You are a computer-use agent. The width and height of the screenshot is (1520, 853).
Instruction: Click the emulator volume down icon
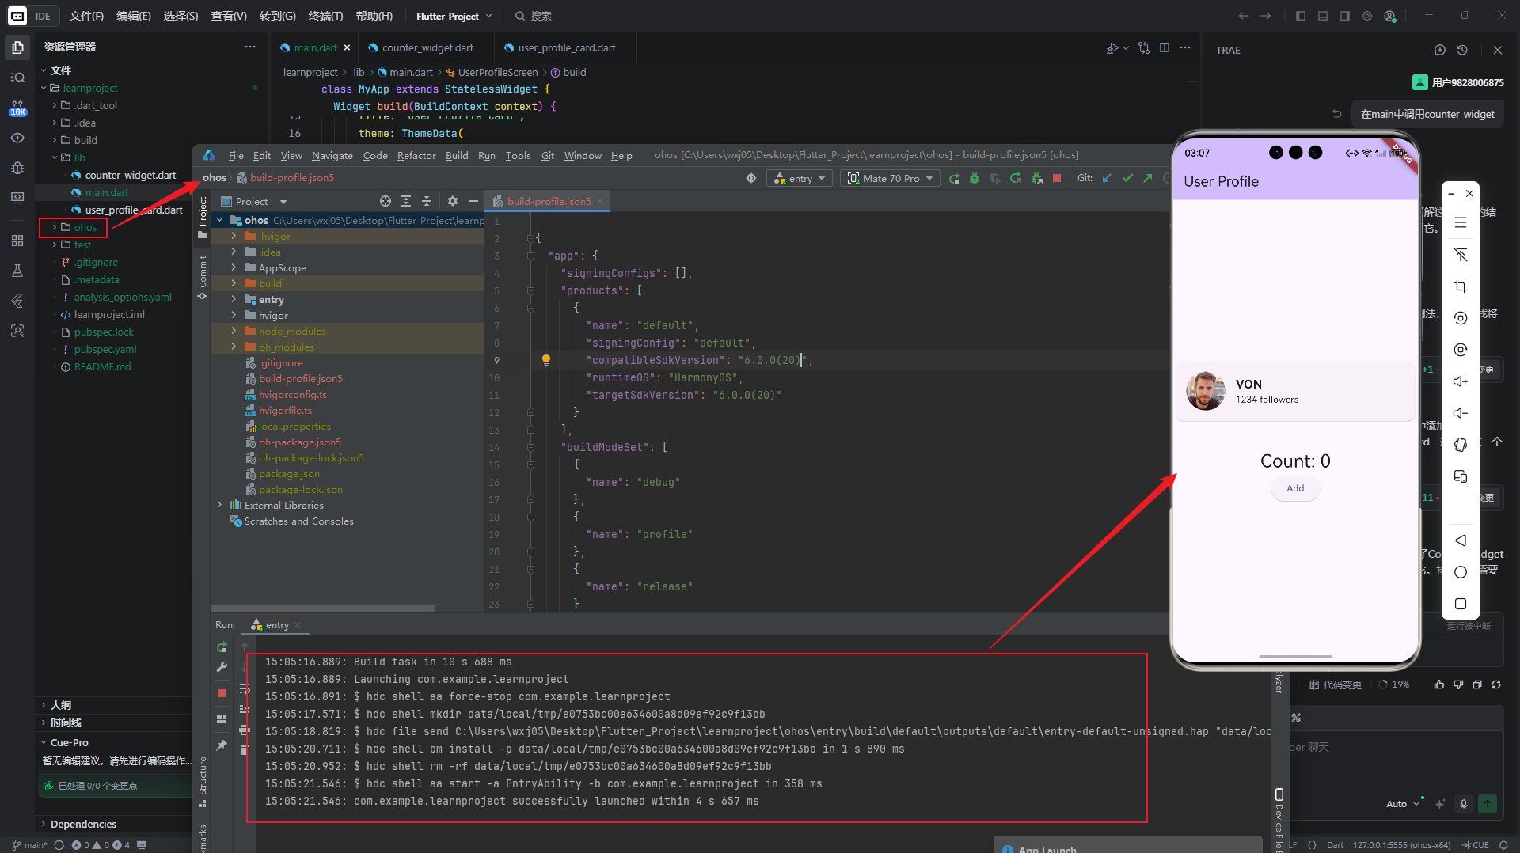pyautogui.click(x=1461, y=413)
